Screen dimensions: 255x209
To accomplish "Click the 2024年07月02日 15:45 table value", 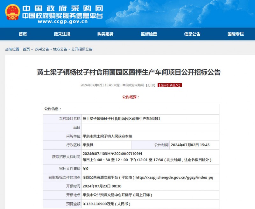I will (x=190, y=145).
